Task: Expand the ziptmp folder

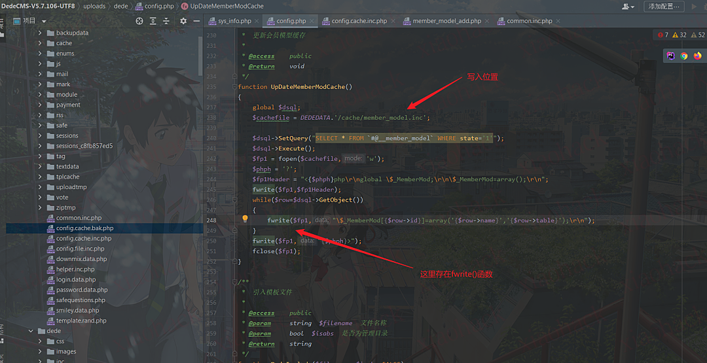Action: 40,207
